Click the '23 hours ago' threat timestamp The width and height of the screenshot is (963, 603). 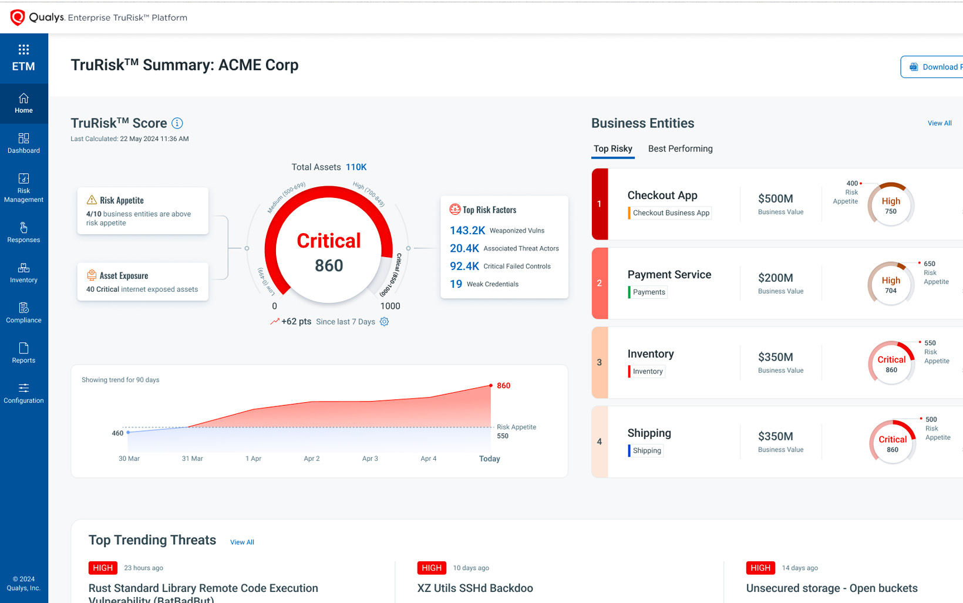point(144,568)
